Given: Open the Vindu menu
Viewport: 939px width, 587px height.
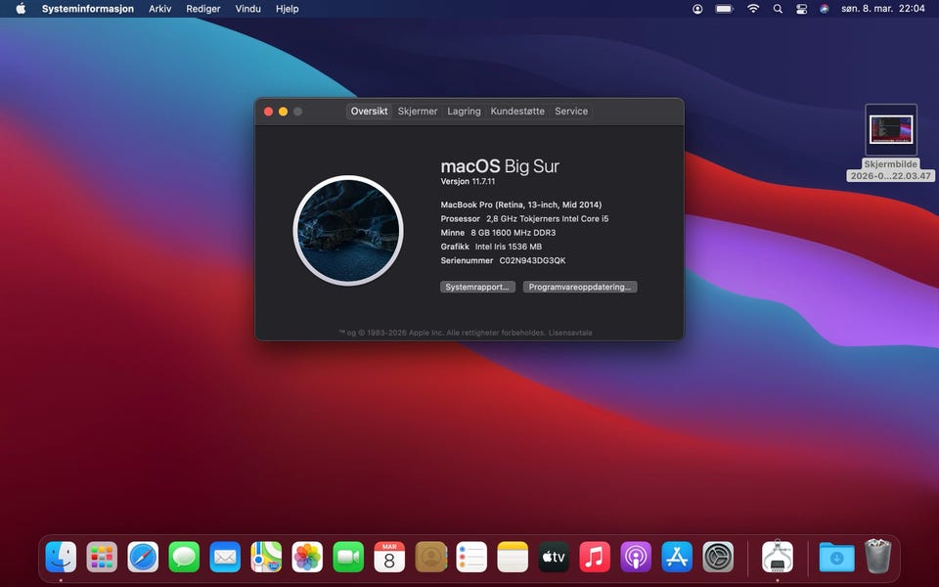Looking at the screenshot, I should 247,9.
